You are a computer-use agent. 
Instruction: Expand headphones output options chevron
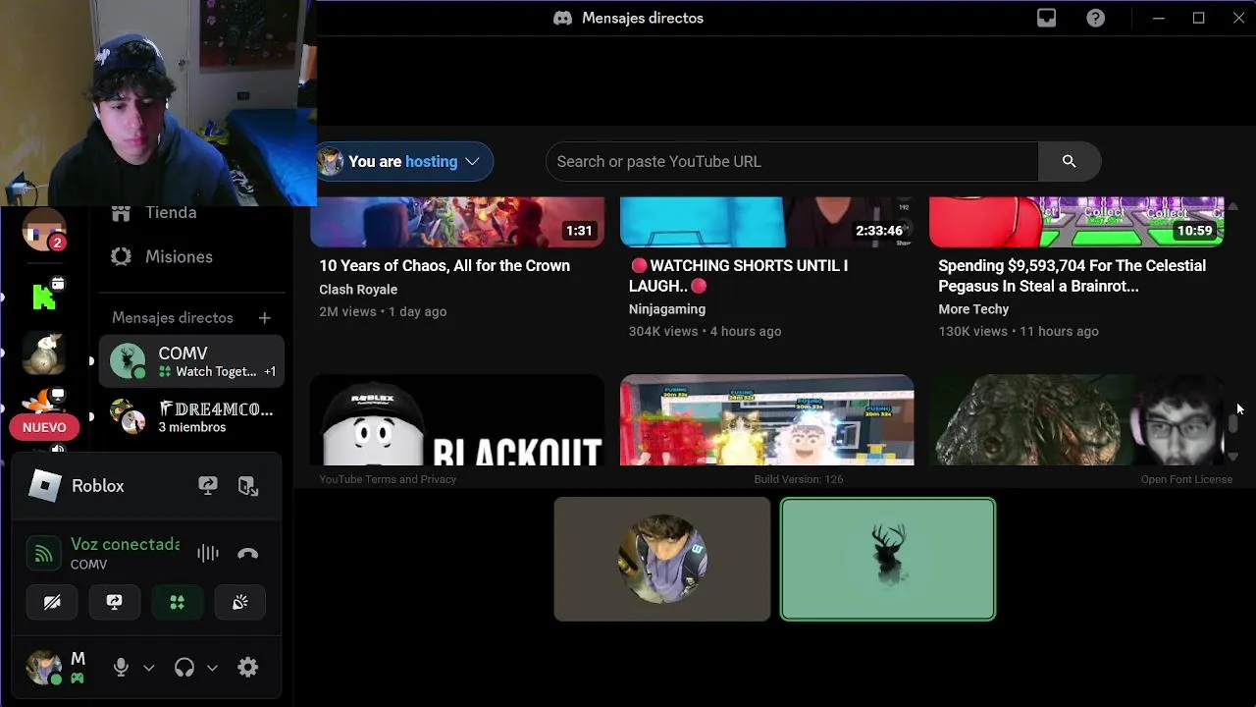coord(211,668)
